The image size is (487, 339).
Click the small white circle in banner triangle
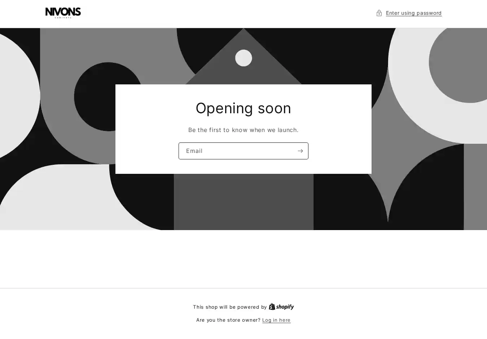coord(243,58)
